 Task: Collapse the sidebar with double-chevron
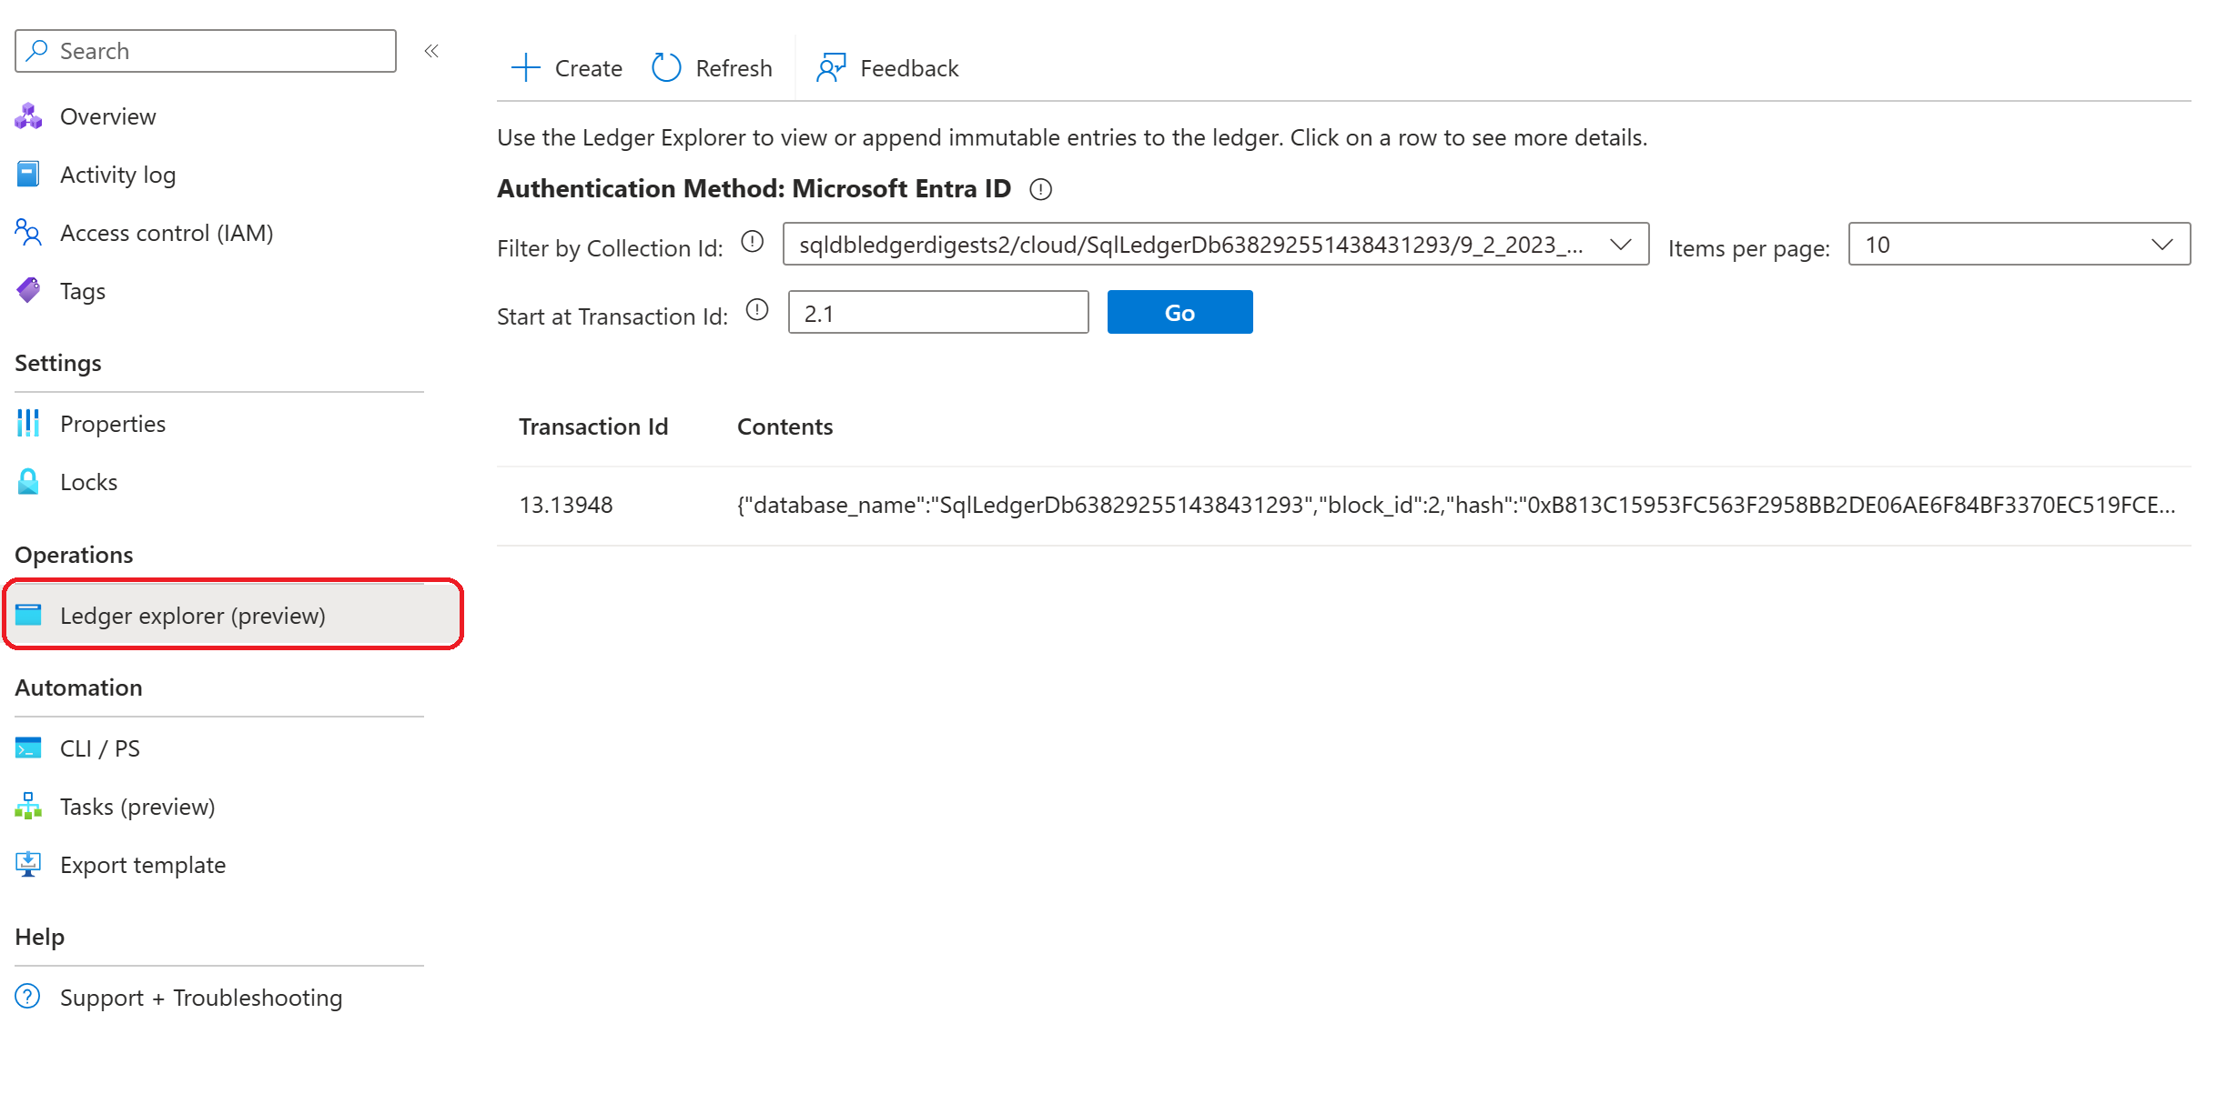[431, 51]
